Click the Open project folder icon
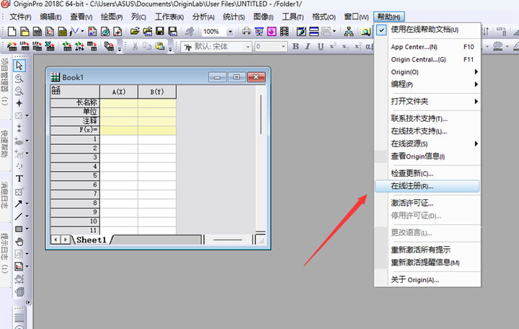The height and width of the screenshot is (329, 519). click(x=135, y=32)
